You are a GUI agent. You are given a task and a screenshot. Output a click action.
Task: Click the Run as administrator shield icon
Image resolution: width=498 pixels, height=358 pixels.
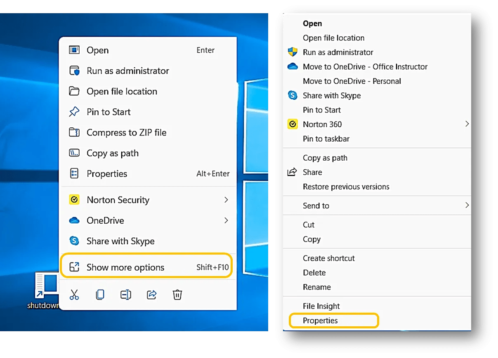pos(293,52)
